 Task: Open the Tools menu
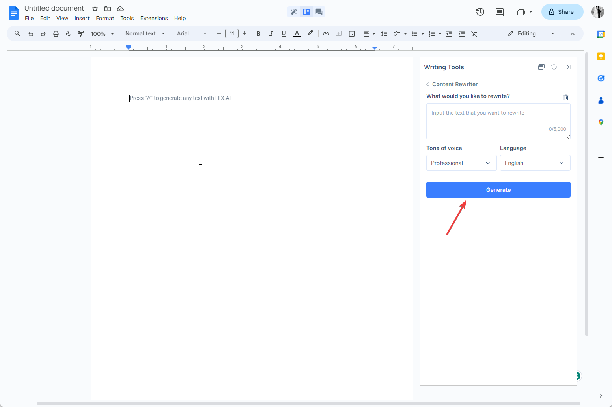click(x=127, y=18)
